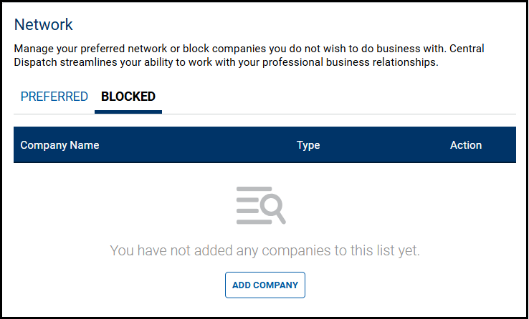
Task: Click the empty-list search icon
Action: point(261,205)
